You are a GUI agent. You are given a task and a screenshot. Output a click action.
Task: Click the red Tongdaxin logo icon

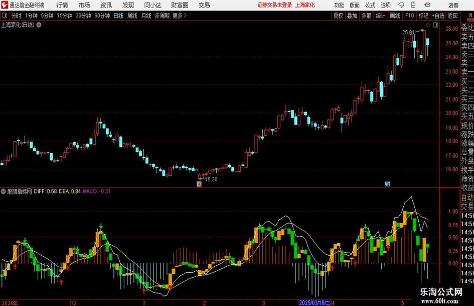pos(5,5)
